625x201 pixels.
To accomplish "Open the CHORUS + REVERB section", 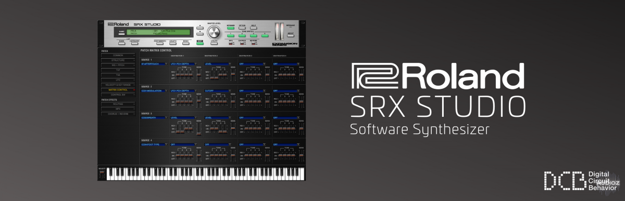I will tap(119, 114).
